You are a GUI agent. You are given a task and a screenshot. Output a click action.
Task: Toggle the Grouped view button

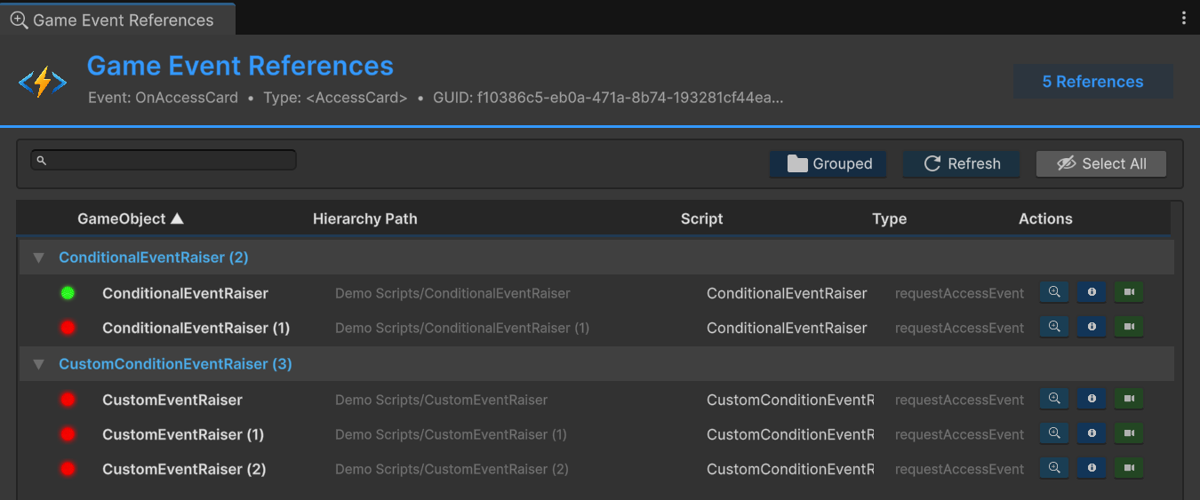(828, 164)
